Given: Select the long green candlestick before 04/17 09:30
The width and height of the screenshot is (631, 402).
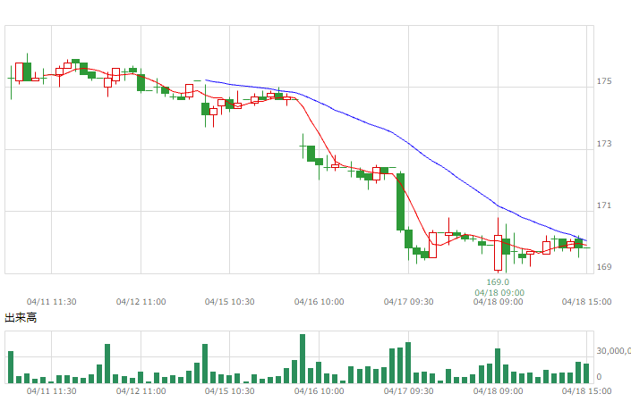Looking at the screenshot, I should pyautogui.click(x=400, y=202).
